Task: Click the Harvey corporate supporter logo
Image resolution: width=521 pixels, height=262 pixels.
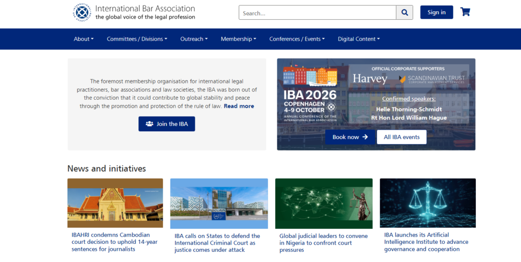Action: click(370, 79)
